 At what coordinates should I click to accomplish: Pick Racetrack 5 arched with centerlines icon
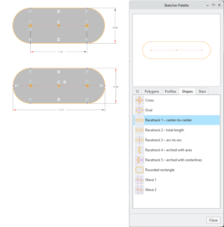tap(139, 160)
